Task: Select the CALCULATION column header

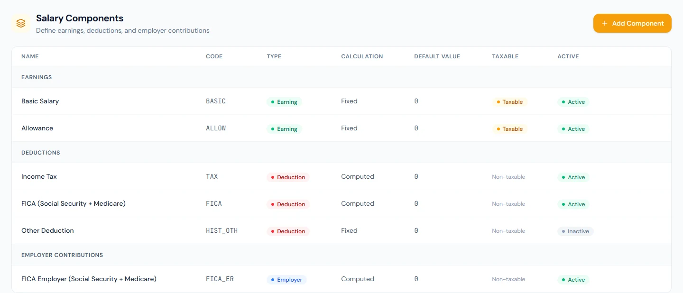Action: click(x=362, y=56)
